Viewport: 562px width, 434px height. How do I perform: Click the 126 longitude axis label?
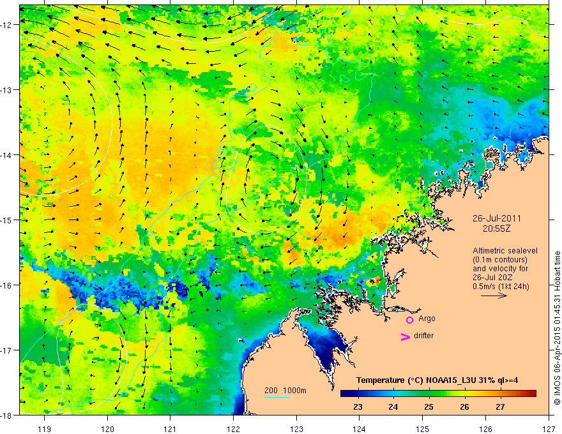(485, 429)
